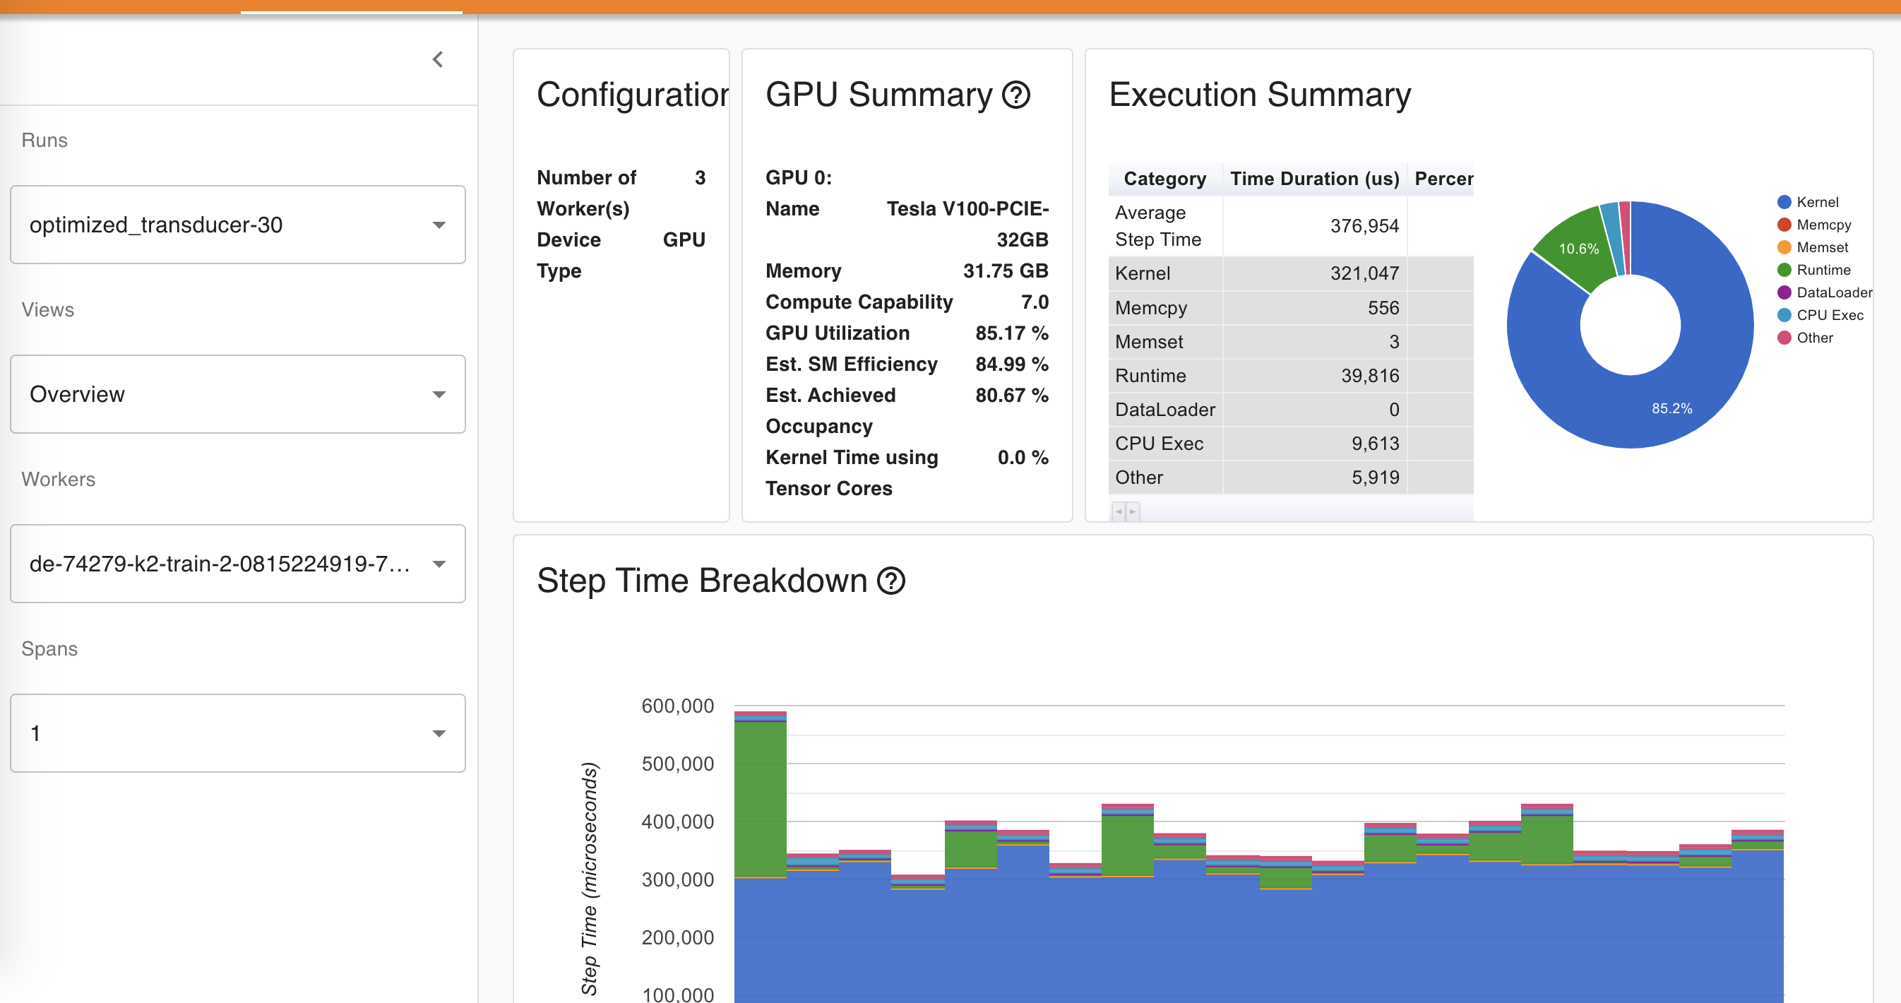Viewport: 1901px width, 1003px height.
Task: Click the Kernel legend dot
Action: (x=1784, y=202)
